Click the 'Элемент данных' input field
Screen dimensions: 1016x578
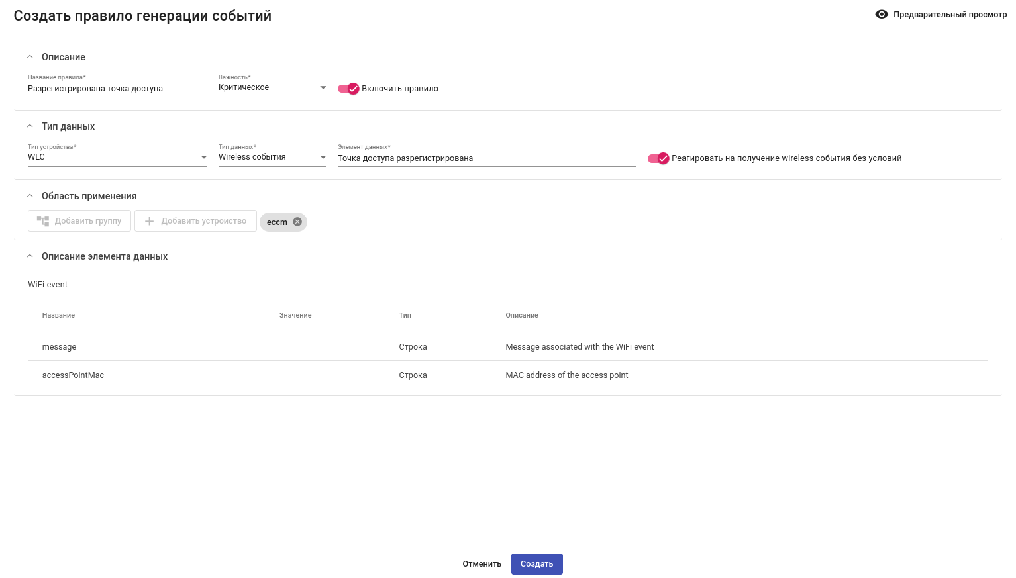[486, 158]
